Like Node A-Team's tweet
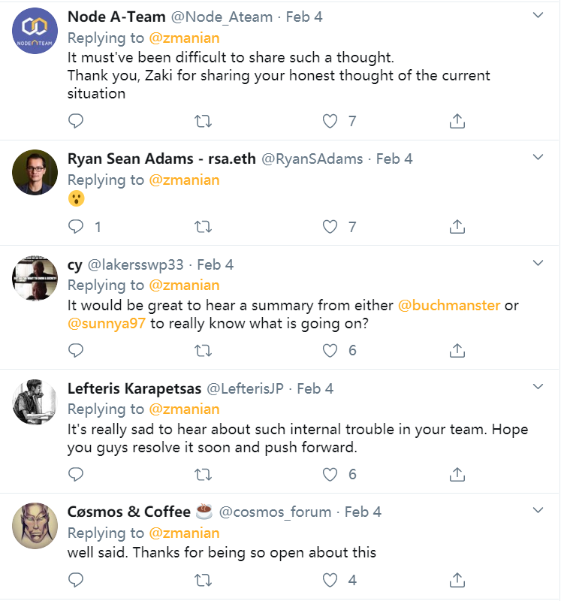Viewport: 564px width, 601px height. coord(330,121)
